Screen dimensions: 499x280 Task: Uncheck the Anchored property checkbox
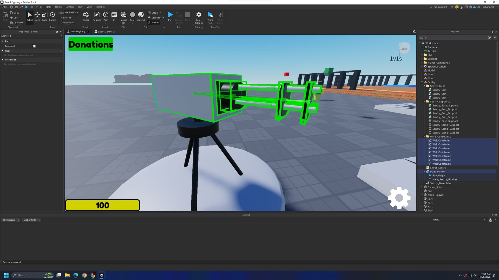pos(34,46)
